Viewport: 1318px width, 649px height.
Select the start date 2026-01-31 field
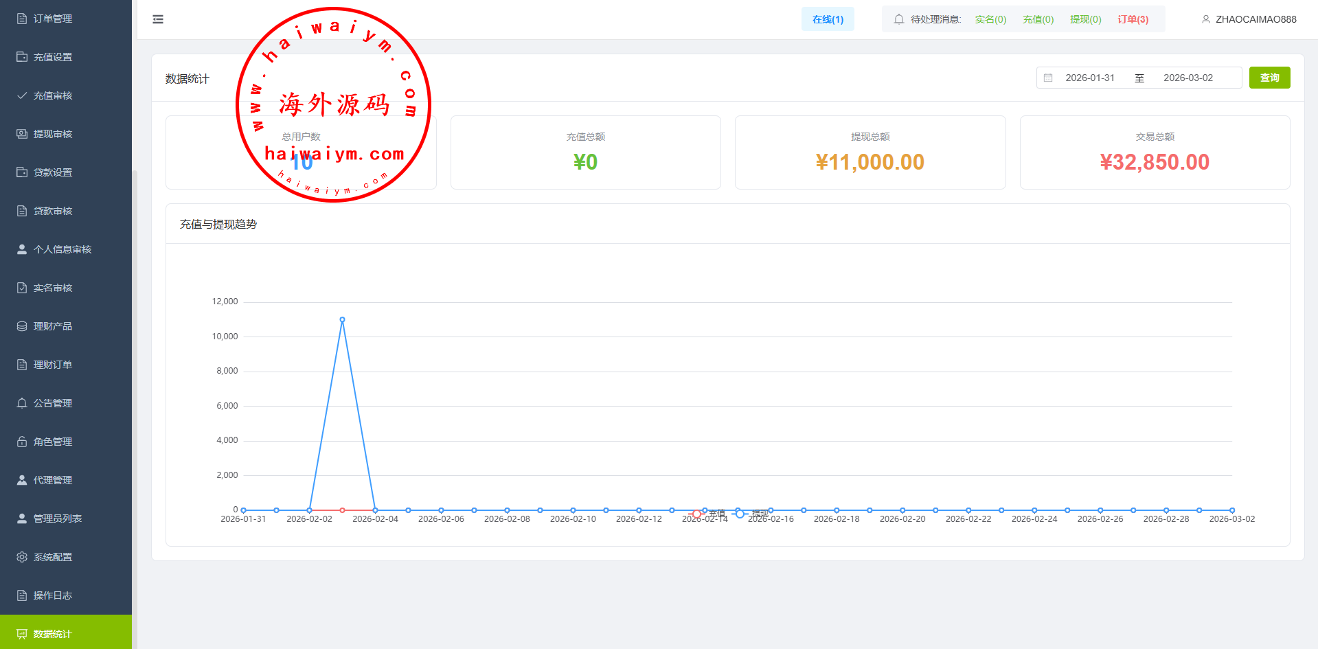pos(1089,78)
